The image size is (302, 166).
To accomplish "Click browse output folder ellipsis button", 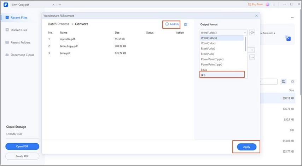I will [252, 57].
